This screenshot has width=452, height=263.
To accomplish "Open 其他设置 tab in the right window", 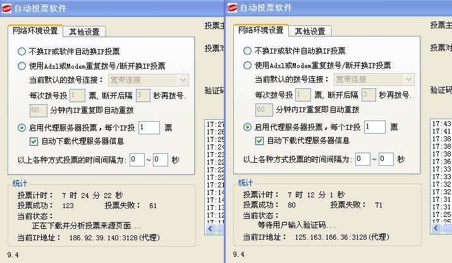I will pos(310,31).
